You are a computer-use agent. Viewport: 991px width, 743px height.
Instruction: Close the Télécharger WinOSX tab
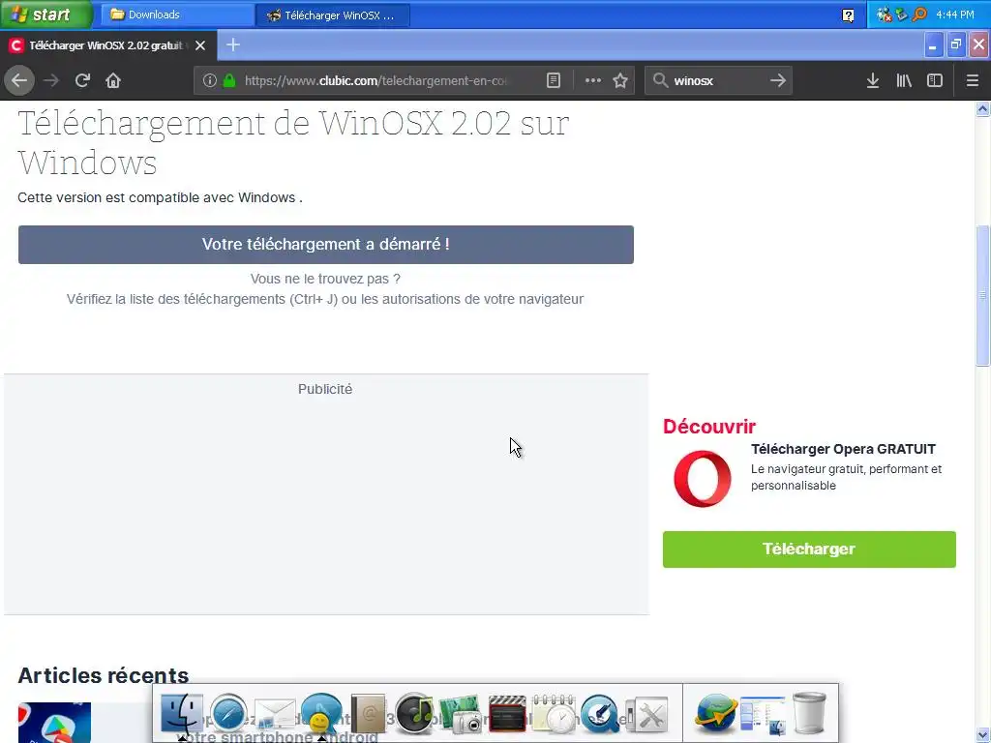coord(200,45)
